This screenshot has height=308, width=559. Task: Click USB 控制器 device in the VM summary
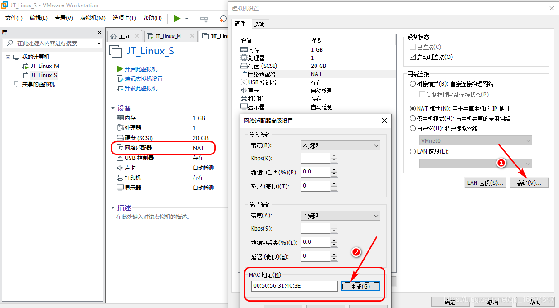[139, 158]
